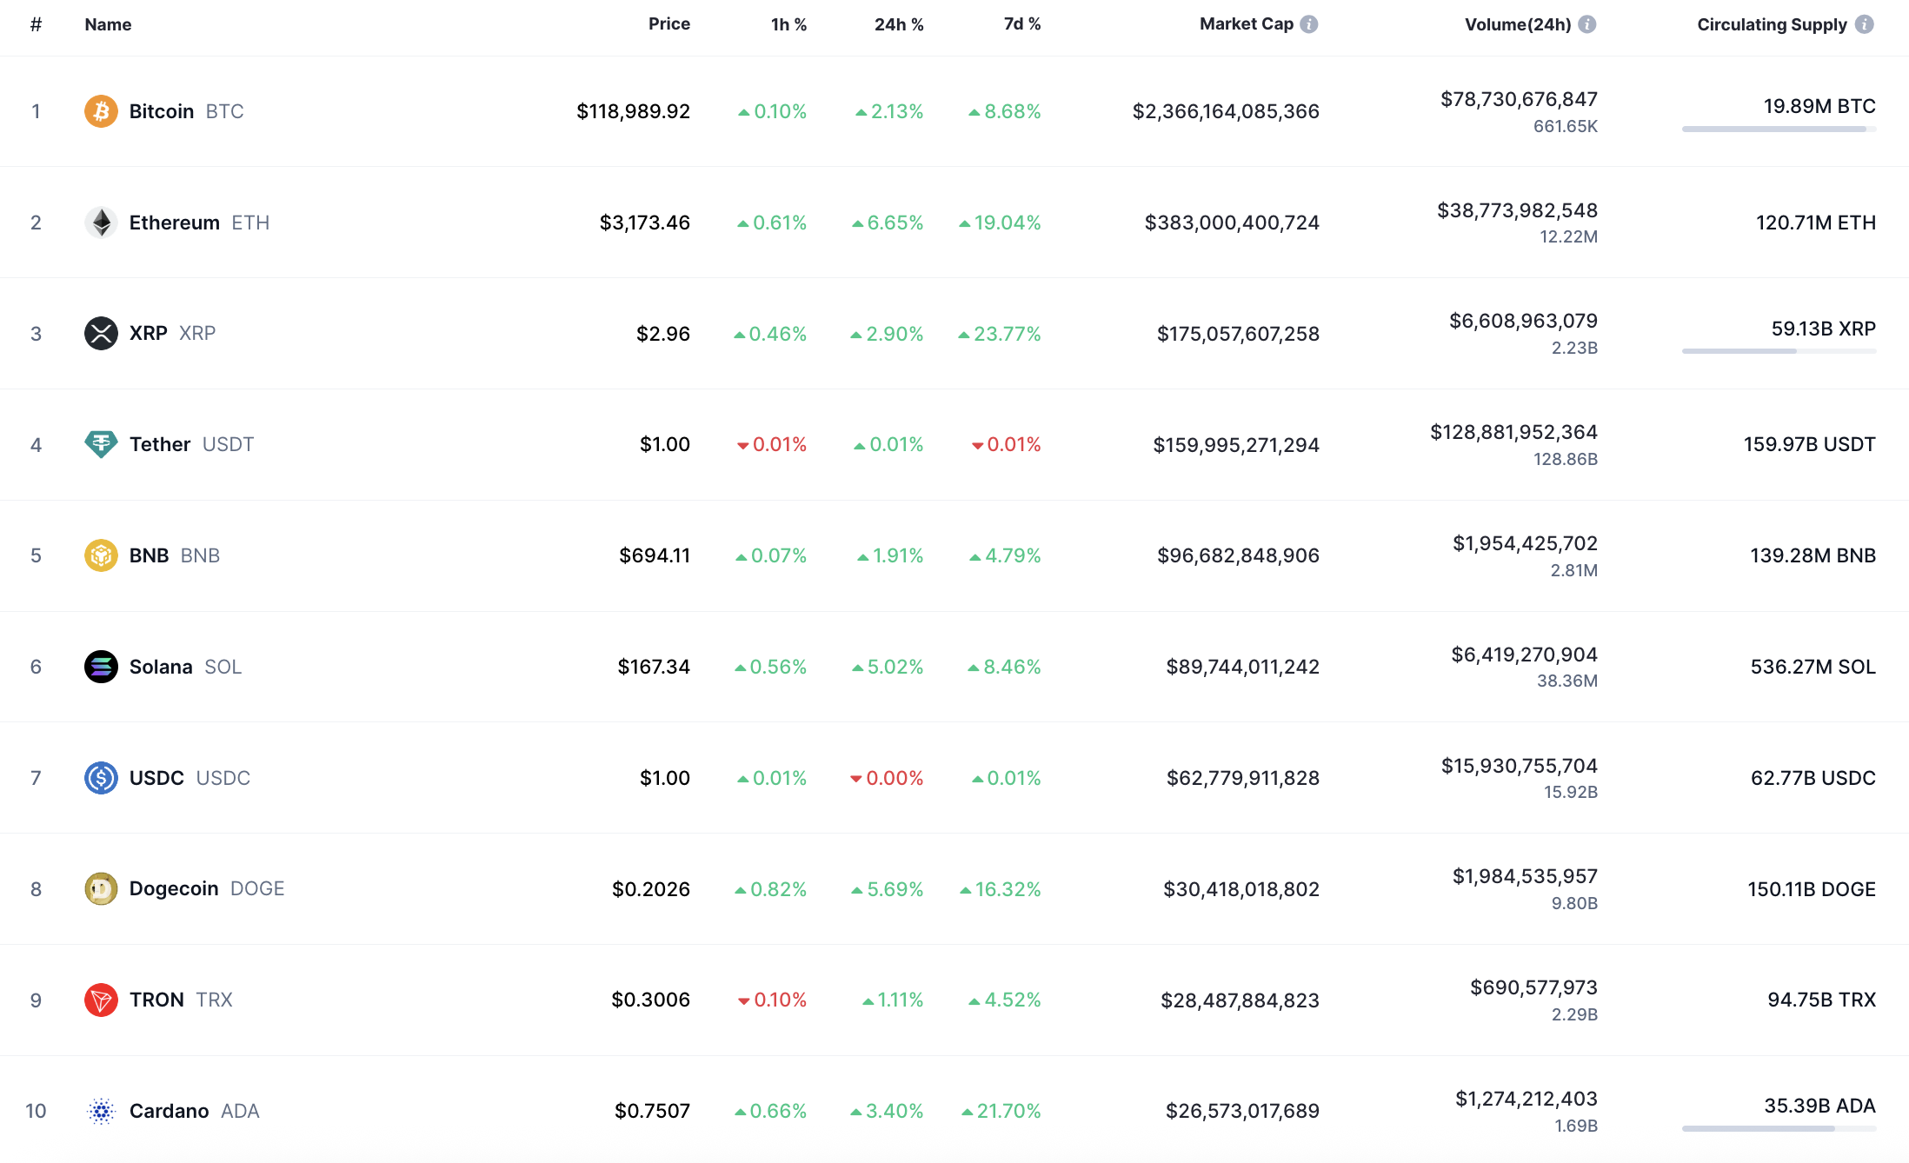Click the Solana logo icon
The width and height of the screenshot is (1909, 1163).
pyautogui.click(x=101, y=667)
